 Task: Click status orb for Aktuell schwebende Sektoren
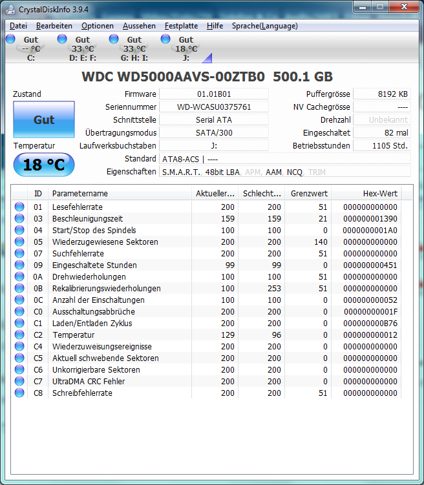click(x=19, y=358)
